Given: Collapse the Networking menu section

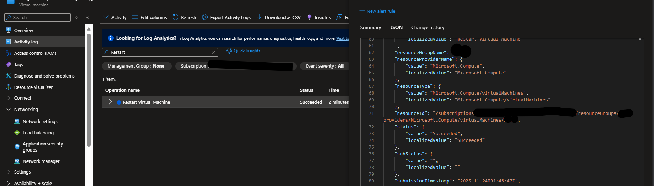Looking at the screenshot, I should pyautogui.click(x=9, y=110).
